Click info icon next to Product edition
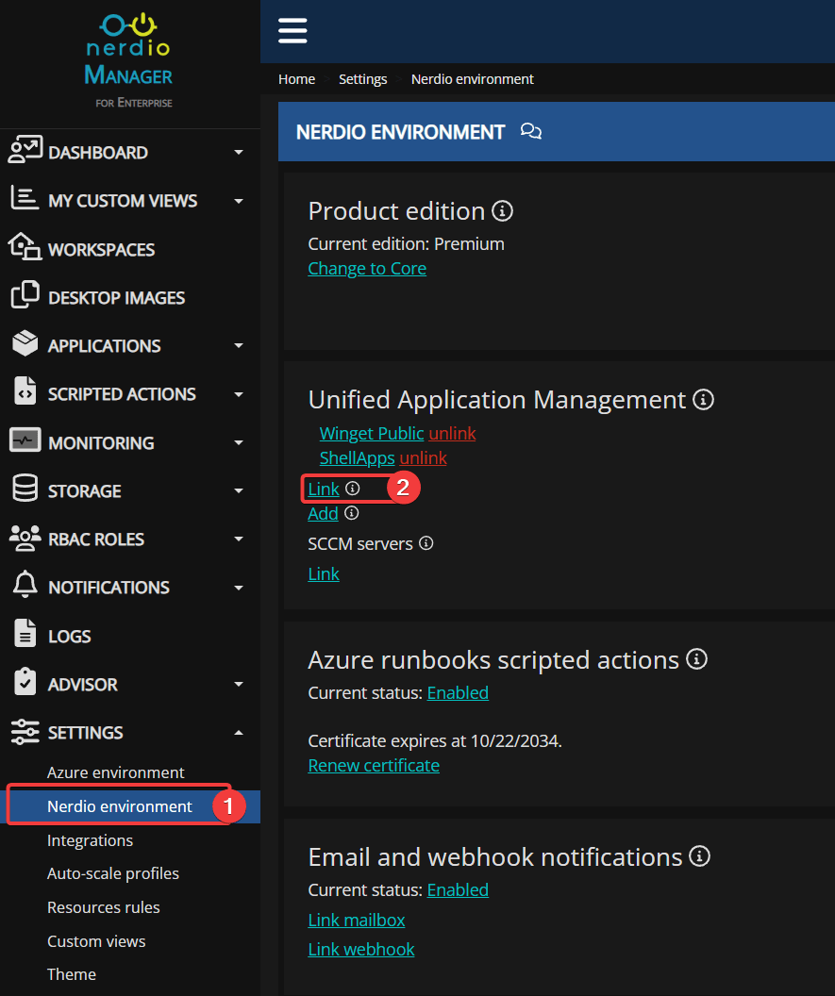The image size is (835, 996). point(503,211)
